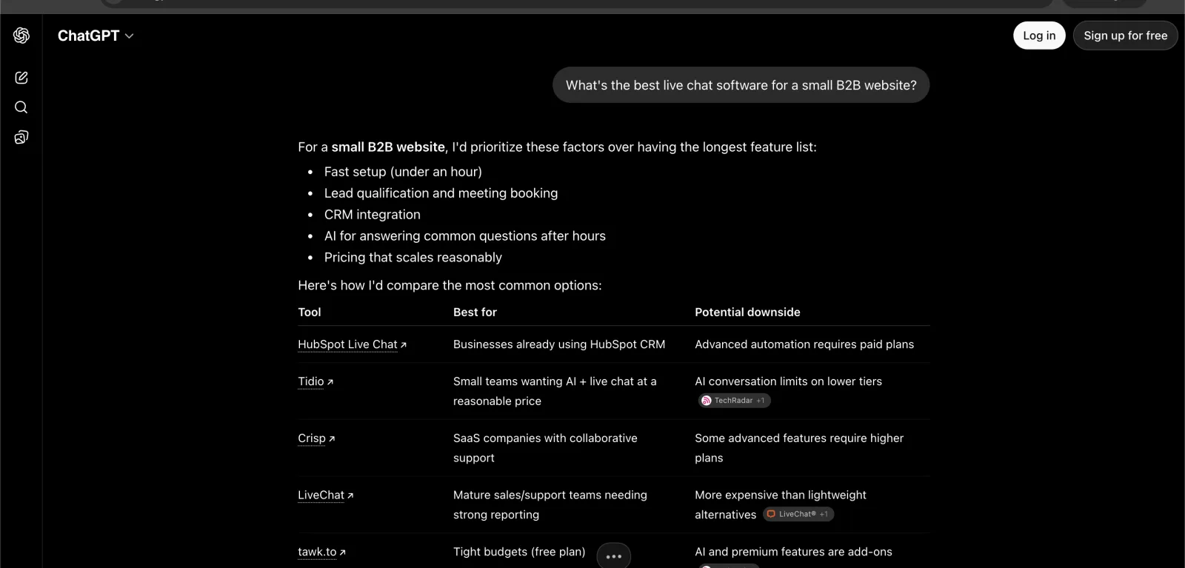Click 'Lead qualification and meeting booking' bullet

(441, 193)
